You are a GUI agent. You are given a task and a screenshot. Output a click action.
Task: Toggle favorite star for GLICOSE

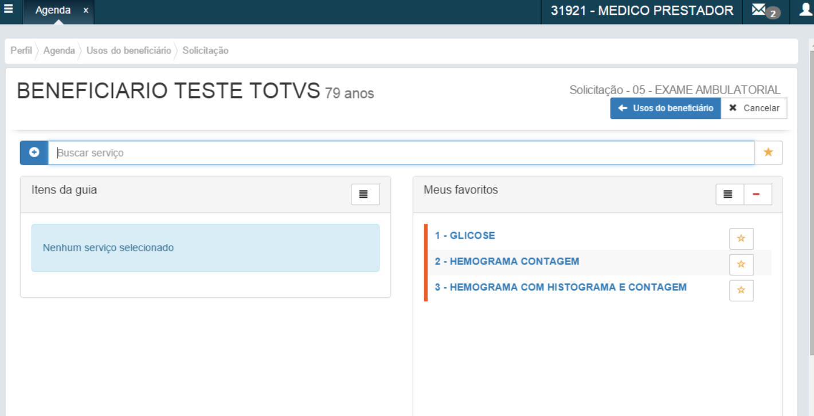coord(741,239)
